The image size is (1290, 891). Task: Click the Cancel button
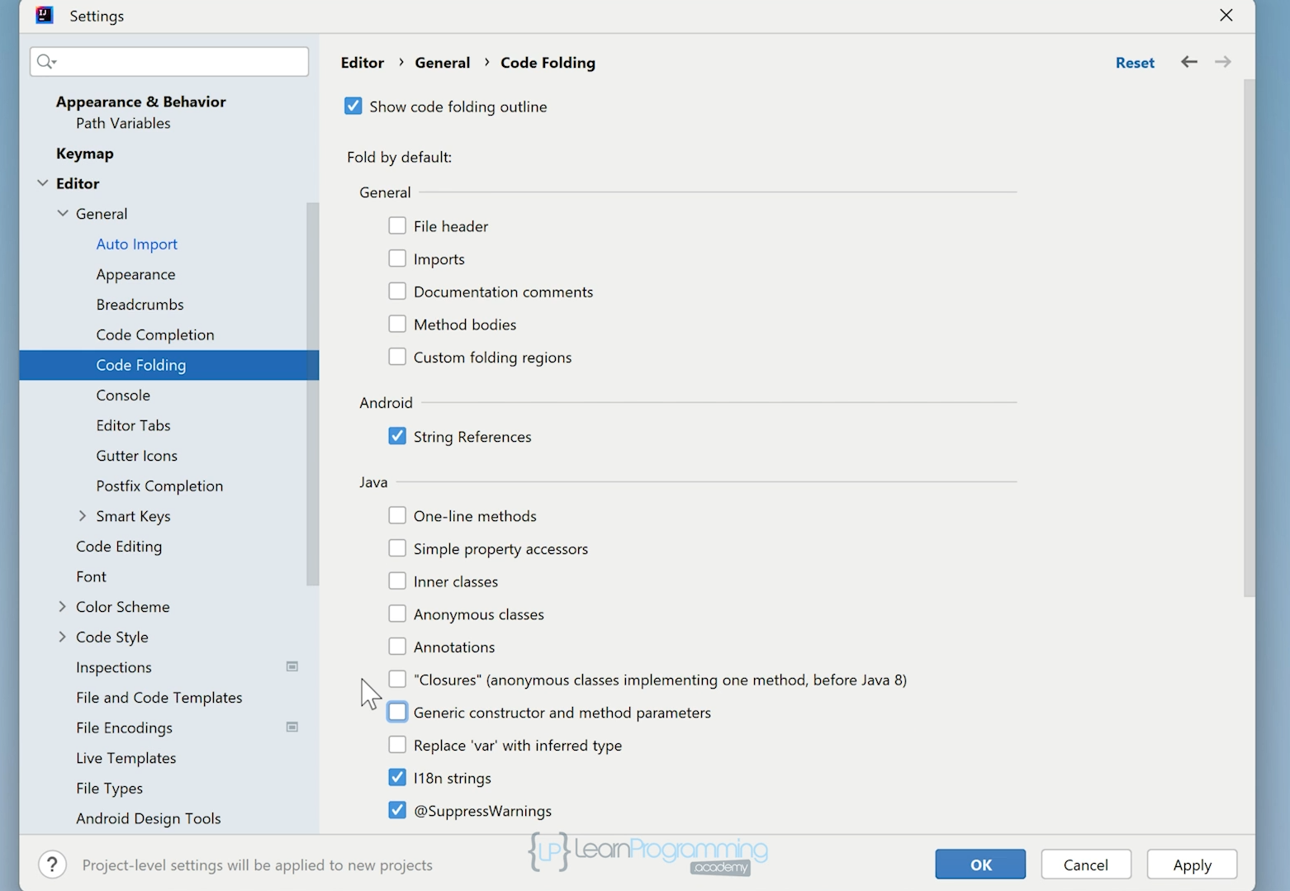[1086, 865]
